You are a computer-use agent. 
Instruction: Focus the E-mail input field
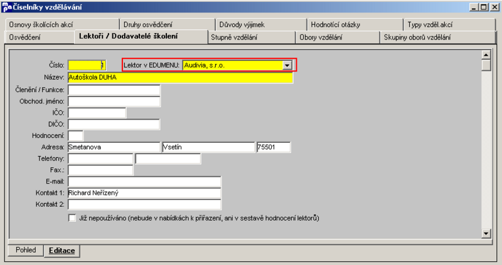tap(144, 182)
